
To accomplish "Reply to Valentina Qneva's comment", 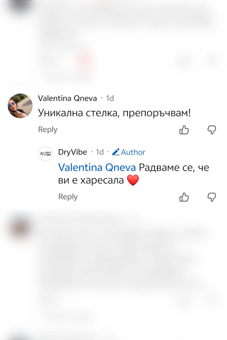I will click(x=48, y=130).
